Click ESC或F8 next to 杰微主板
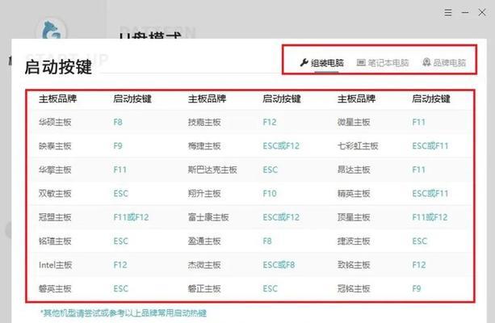Image resolution: width=495 pixels, height=323 pixels. pyautogui.click(x=279, y=265)
